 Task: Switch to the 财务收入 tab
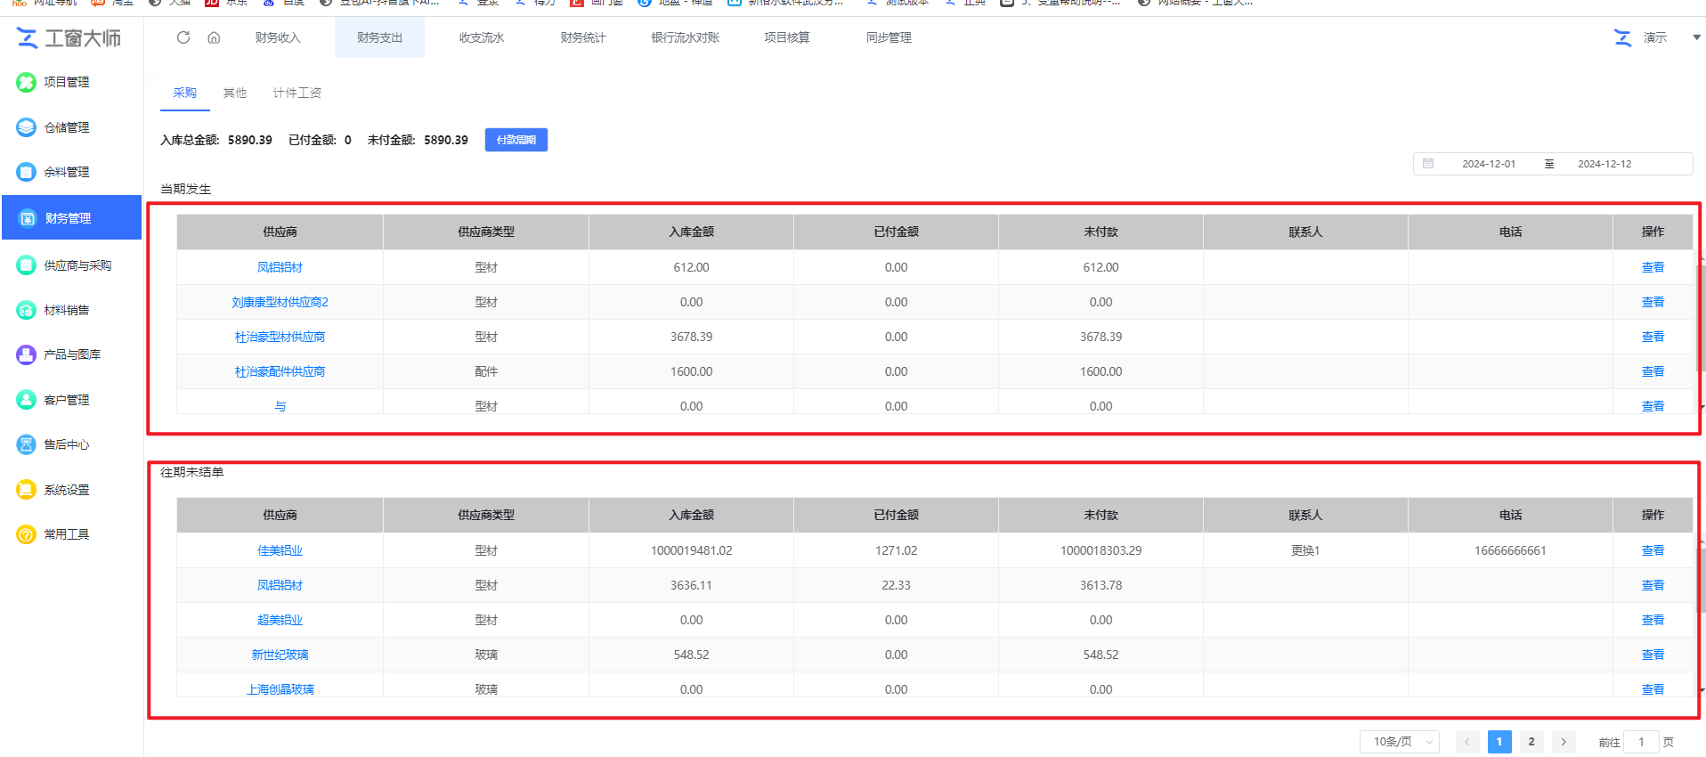(x=278, y=37)
